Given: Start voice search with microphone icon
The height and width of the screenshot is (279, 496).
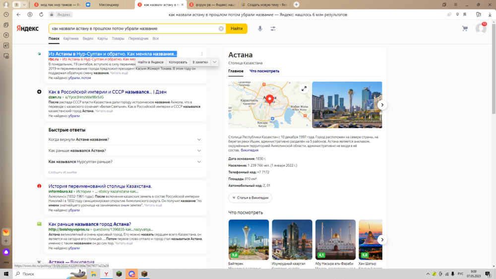Looking at the screenshot, I should (260, 28).
